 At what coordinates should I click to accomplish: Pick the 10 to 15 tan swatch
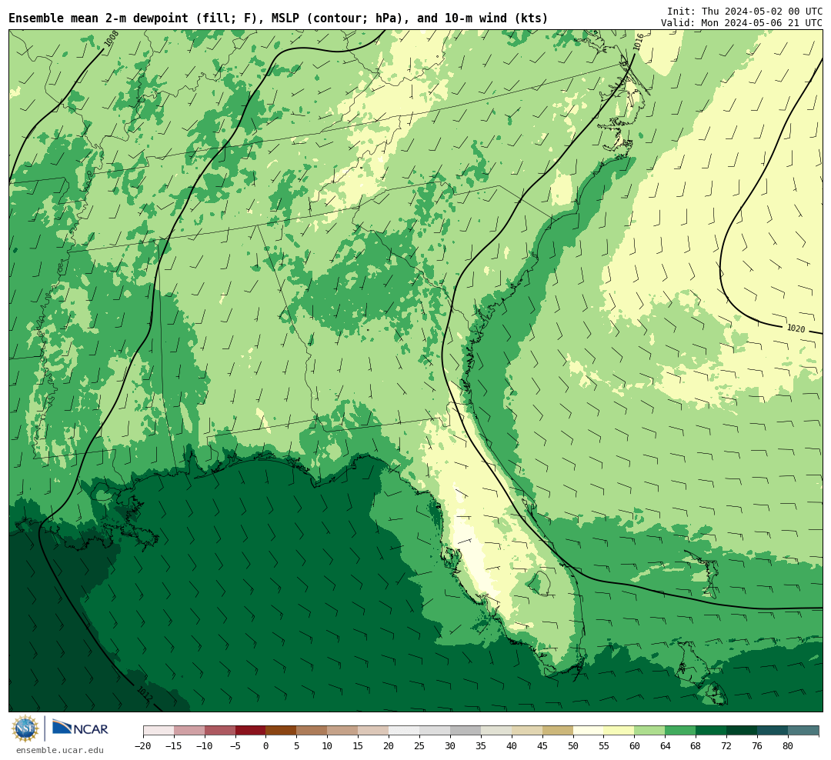click(x=343, y=730)
